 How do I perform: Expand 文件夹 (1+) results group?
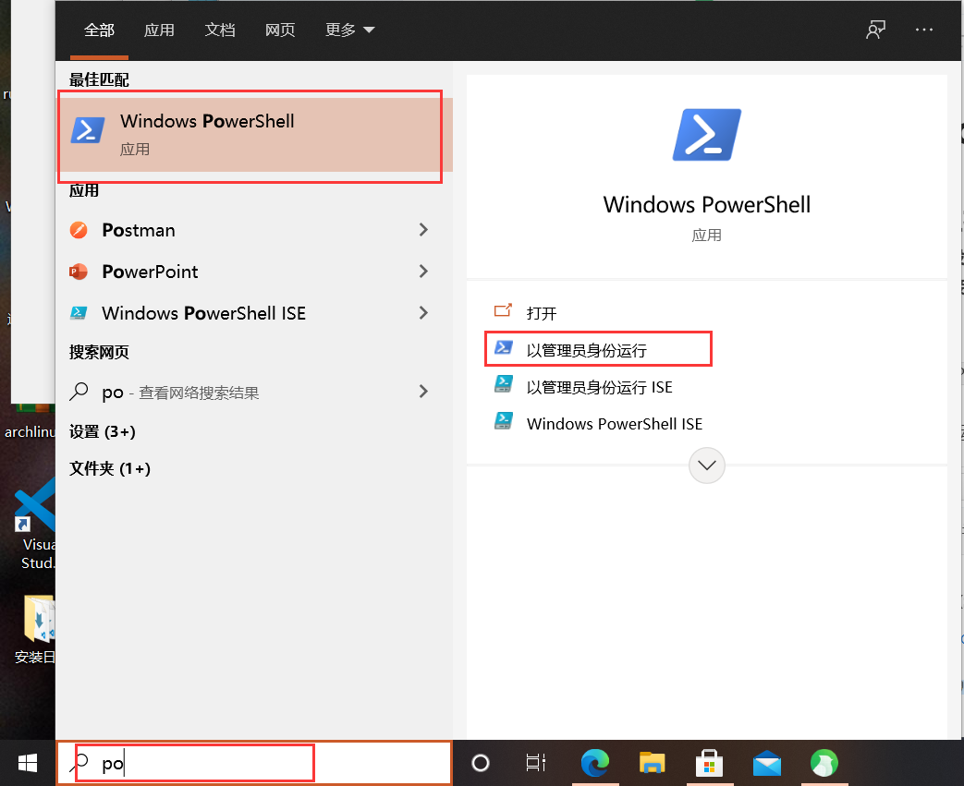(x=109, y=468)
